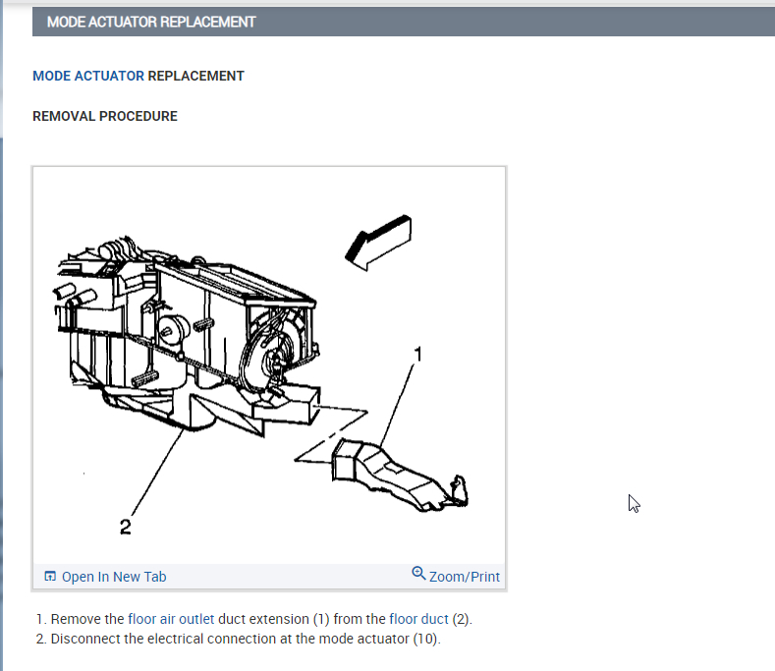775x671 pixels.
Task: Open the floor duct link
Action: pyautogui.click(x=418, y=619)
